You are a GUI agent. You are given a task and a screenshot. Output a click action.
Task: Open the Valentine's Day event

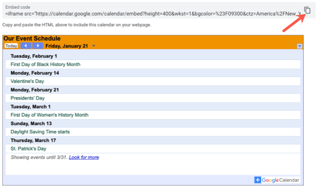(27, 81)
